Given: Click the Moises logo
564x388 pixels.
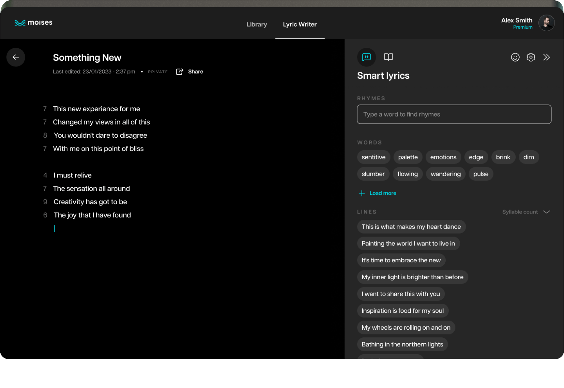Looking at the screenshot, I should point(34,23).
